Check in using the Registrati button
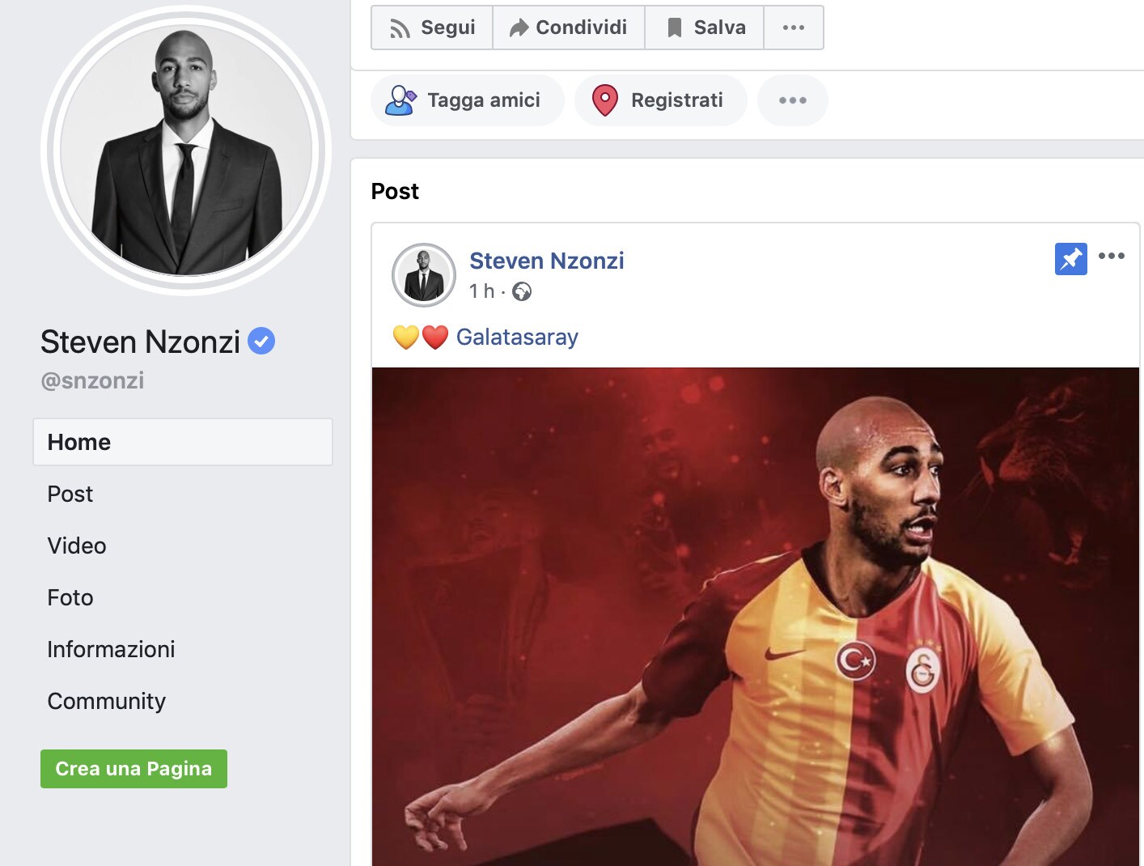 coord(660,100)
